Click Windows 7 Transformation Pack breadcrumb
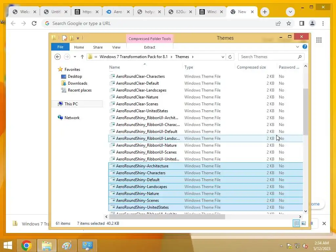 click(134, 57)
